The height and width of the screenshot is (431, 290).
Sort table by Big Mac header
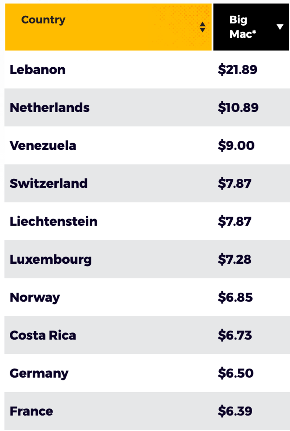pos(242,27)
